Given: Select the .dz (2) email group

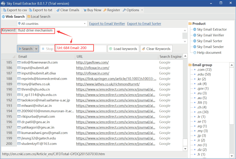Looking at the screenshot, I should pyautogui.click(x=202, y=150).
